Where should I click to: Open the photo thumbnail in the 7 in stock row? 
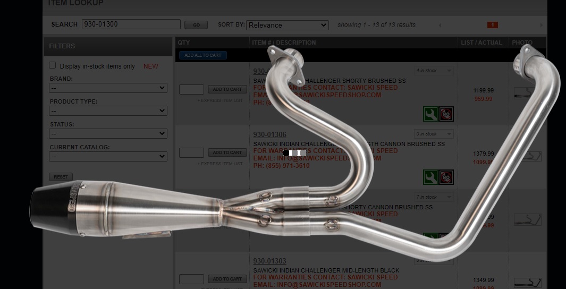[527, 220]
